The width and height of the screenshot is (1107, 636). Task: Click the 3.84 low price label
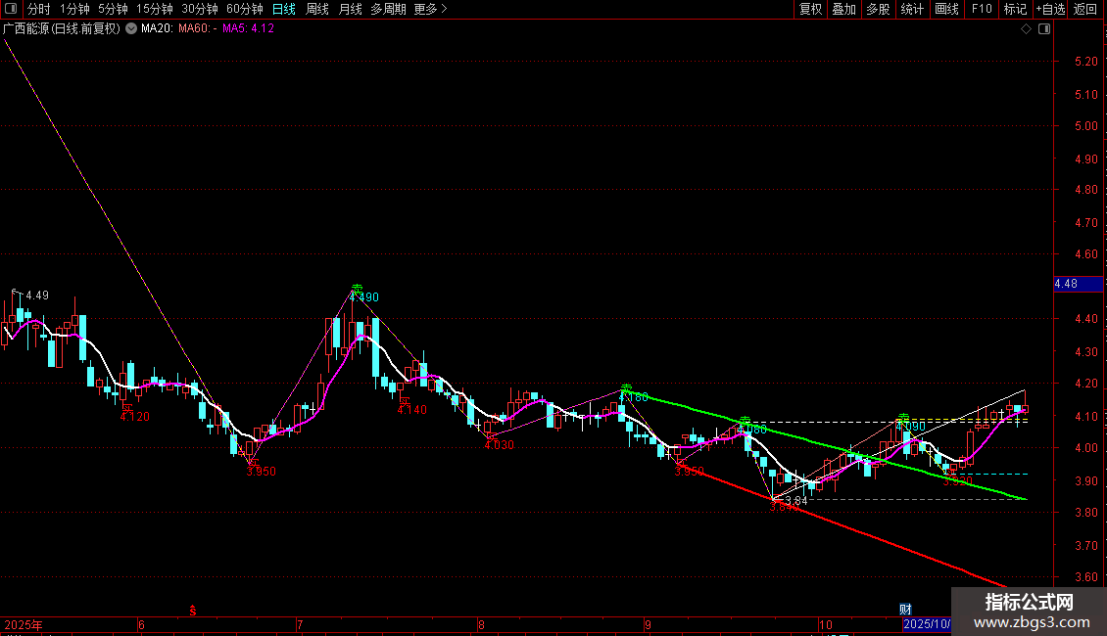coord(795,501)
